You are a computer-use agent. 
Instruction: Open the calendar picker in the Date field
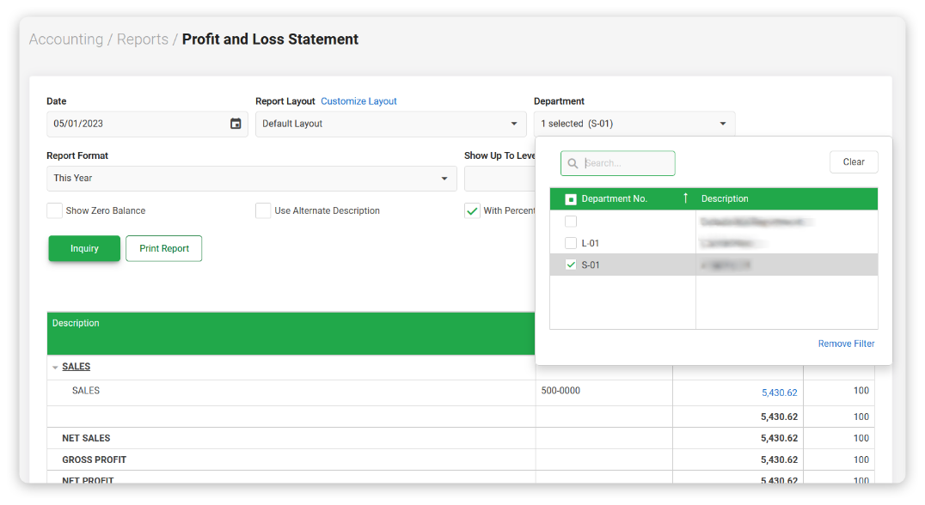pyautogui.click(x=236, y=124)
